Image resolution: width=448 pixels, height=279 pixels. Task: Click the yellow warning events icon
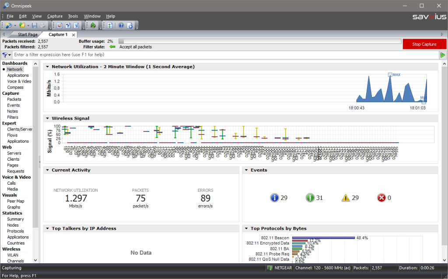(x=346, y=198)
